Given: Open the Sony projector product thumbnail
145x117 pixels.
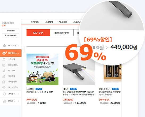Looking at the screenshot, I should click(79, 69).
